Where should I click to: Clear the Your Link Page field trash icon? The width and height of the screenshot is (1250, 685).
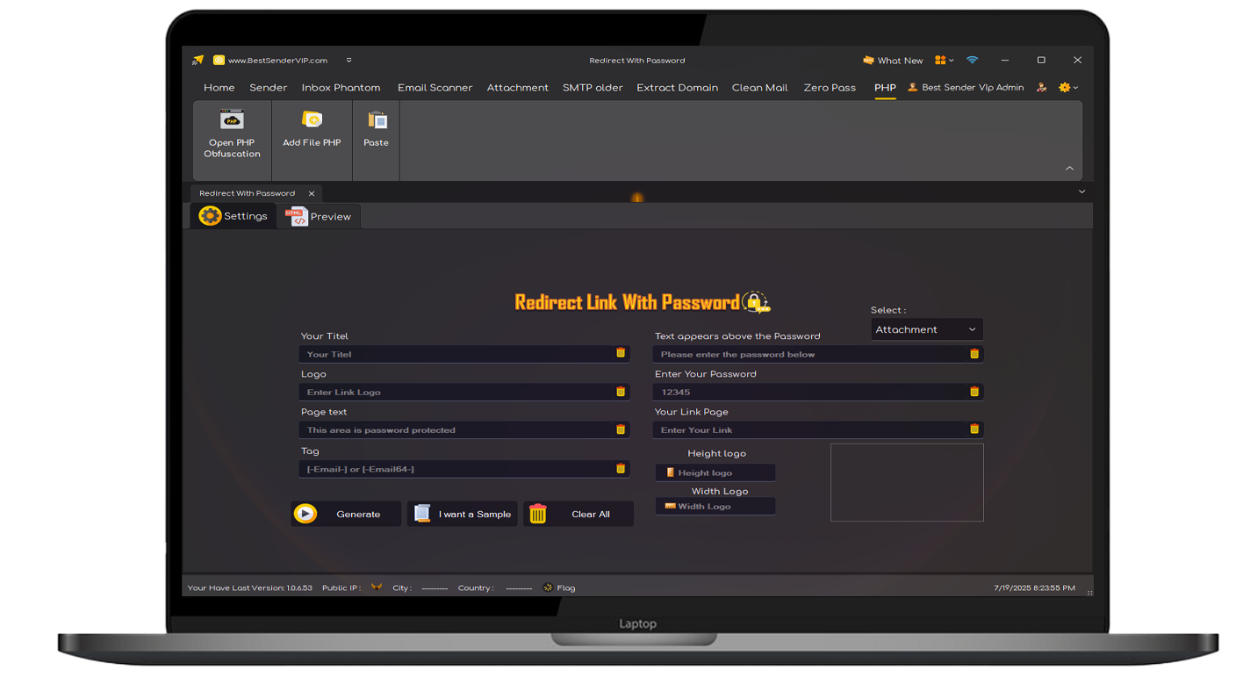tap(974, 429)
